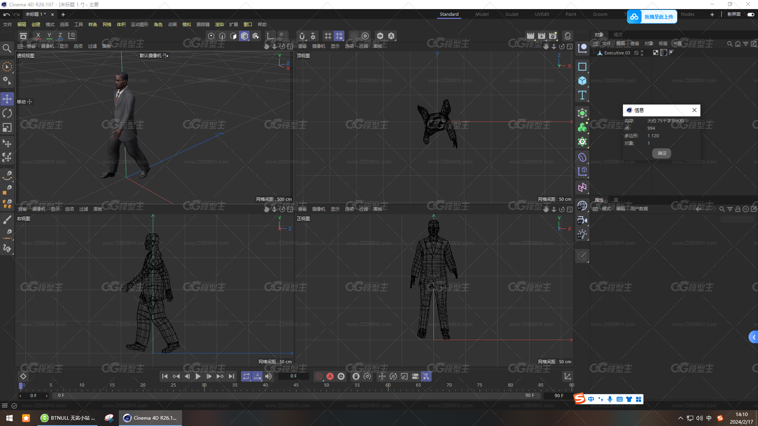Open the 面板 dropdown in front viewport
Viewport: 758px width, 426px height.
tap(378, 209)
